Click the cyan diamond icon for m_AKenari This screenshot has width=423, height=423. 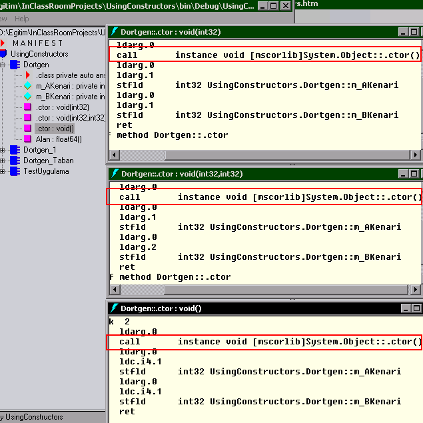tap(27, 86)
